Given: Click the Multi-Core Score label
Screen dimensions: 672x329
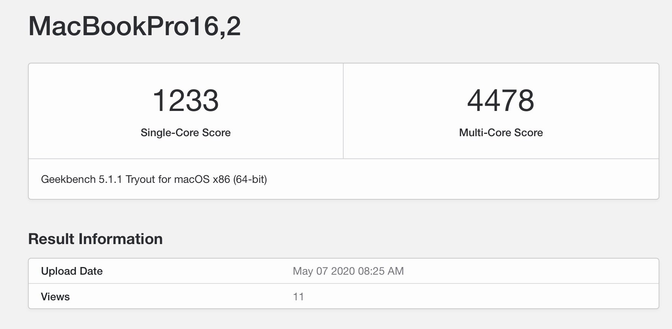Looking at the screenshot, I should pos(501,132).
